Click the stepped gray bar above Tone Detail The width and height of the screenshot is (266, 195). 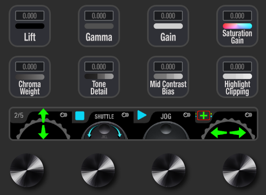(x=99, y=76)
